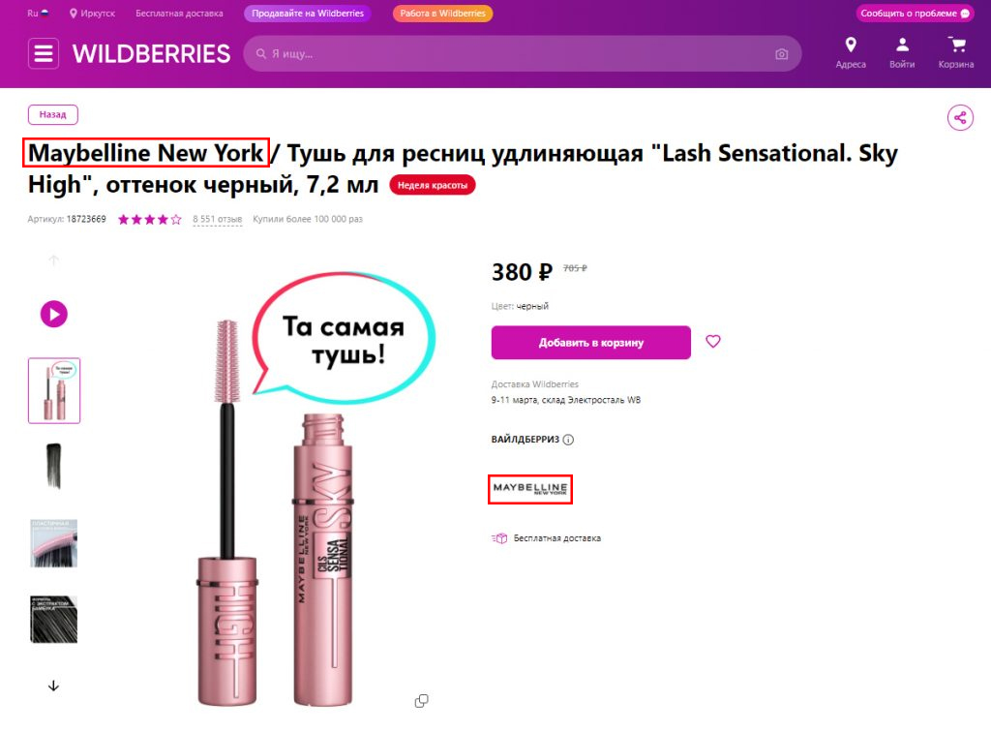991x733 pixels.
Task: Open Продавайте на Wildberries
Action: pos(308,14)
